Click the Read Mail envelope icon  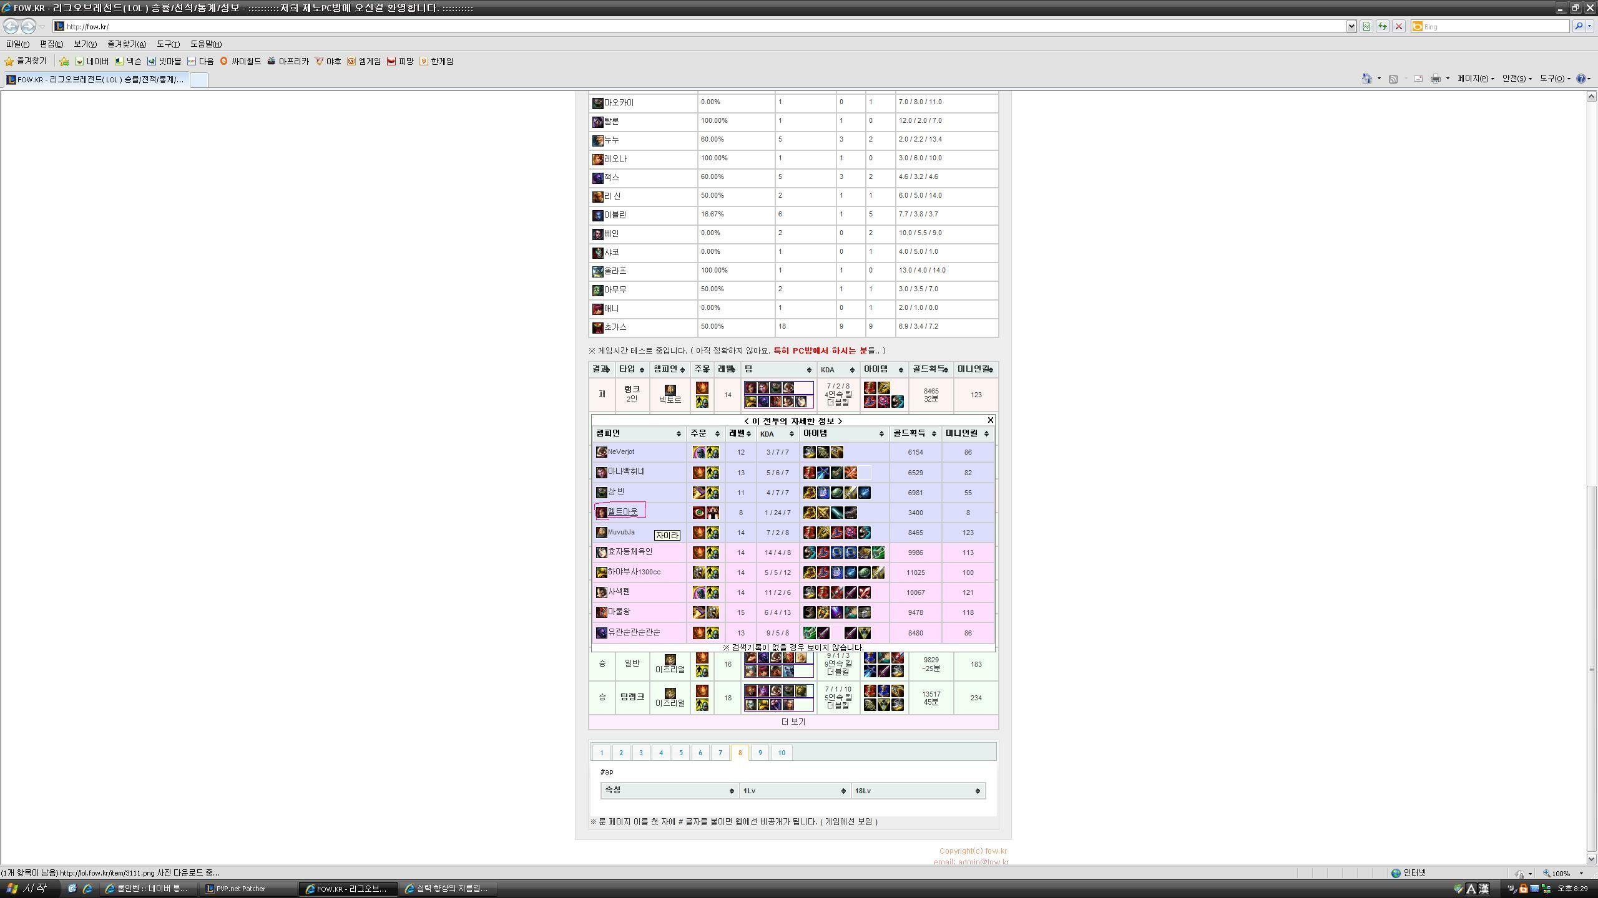[1418, 79]
